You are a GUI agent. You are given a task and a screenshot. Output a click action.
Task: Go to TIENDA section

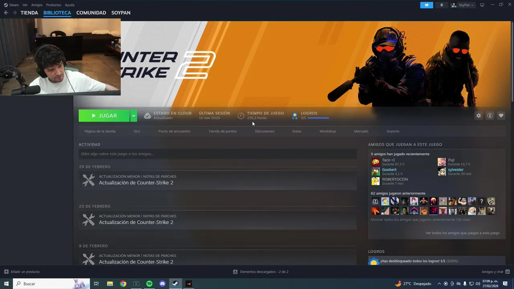click(29, 13)
